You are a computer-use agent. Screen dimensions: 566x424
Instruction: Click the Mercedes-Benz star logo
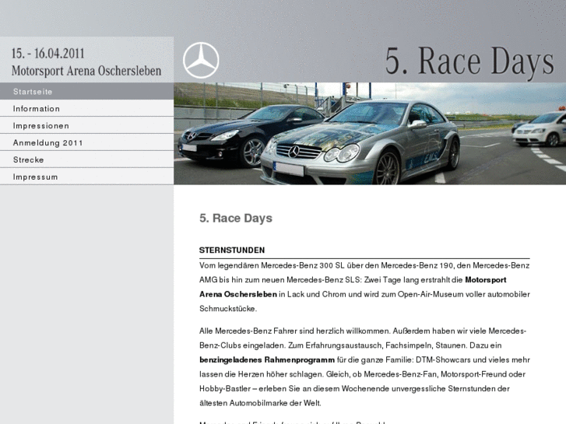201,60
